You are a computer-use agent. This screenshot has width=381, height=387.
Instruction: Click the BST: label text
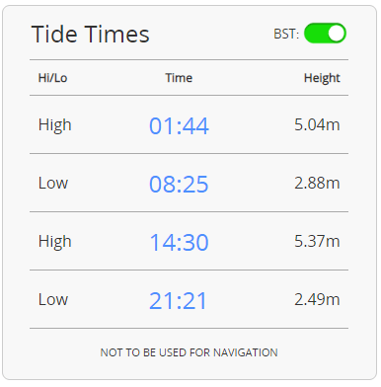click(x=286, y=34)
